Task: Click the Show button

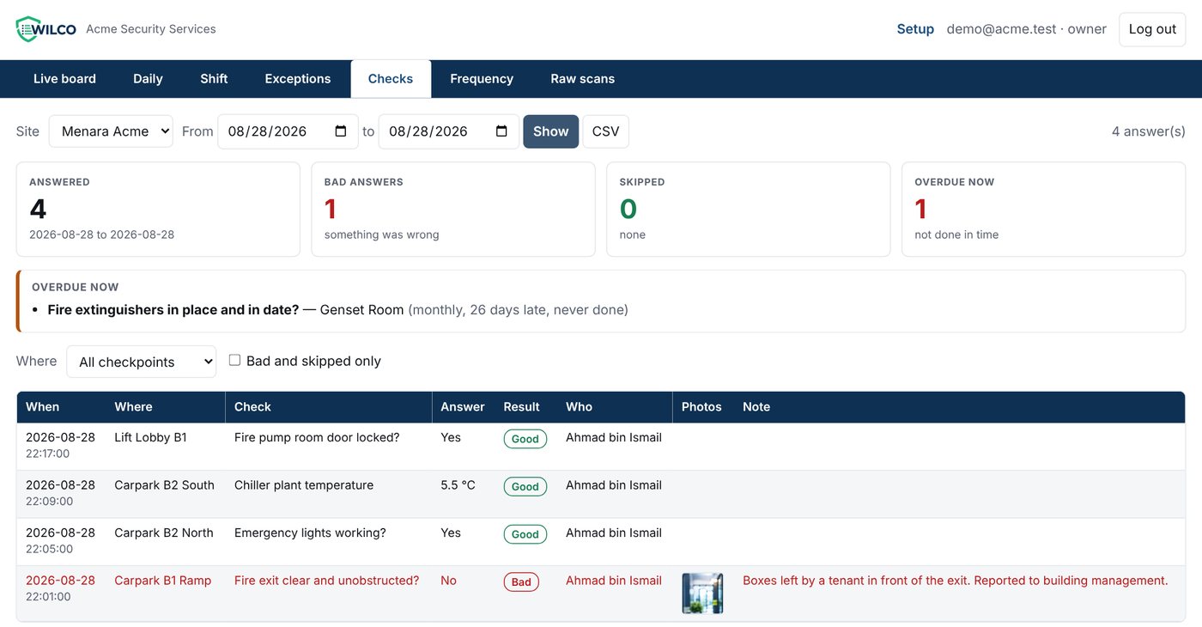Action: 551,131
